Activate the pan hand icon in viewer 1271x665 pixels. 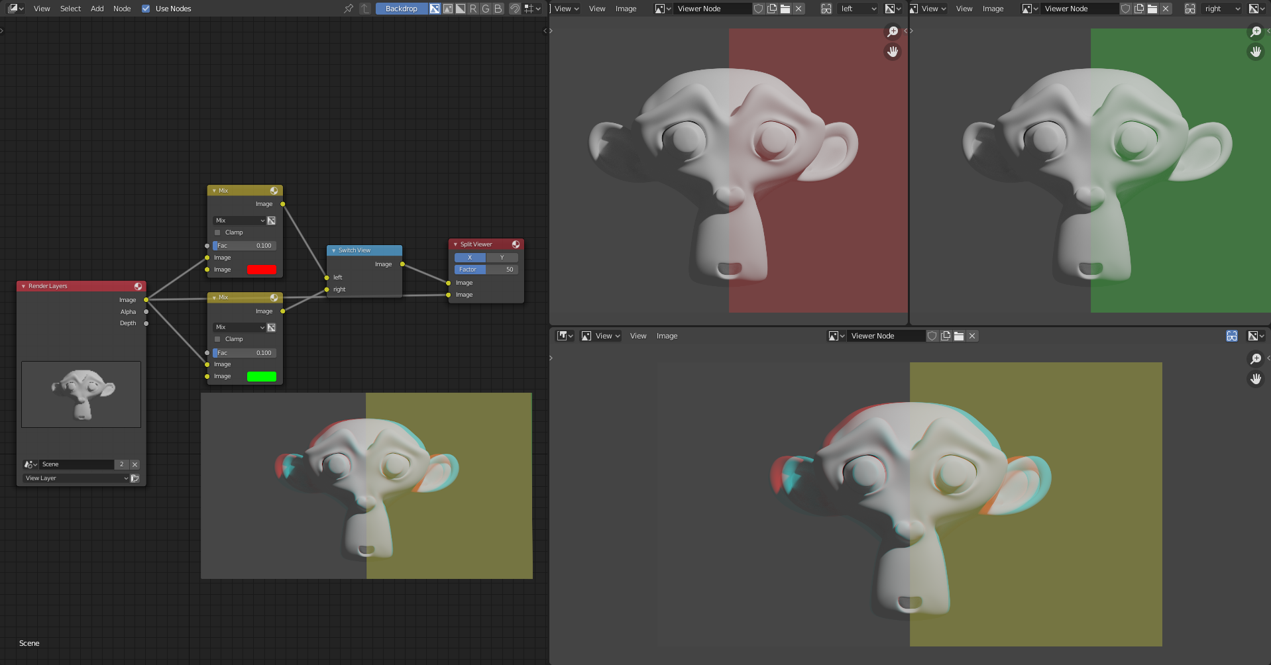(x=893, y=52)
